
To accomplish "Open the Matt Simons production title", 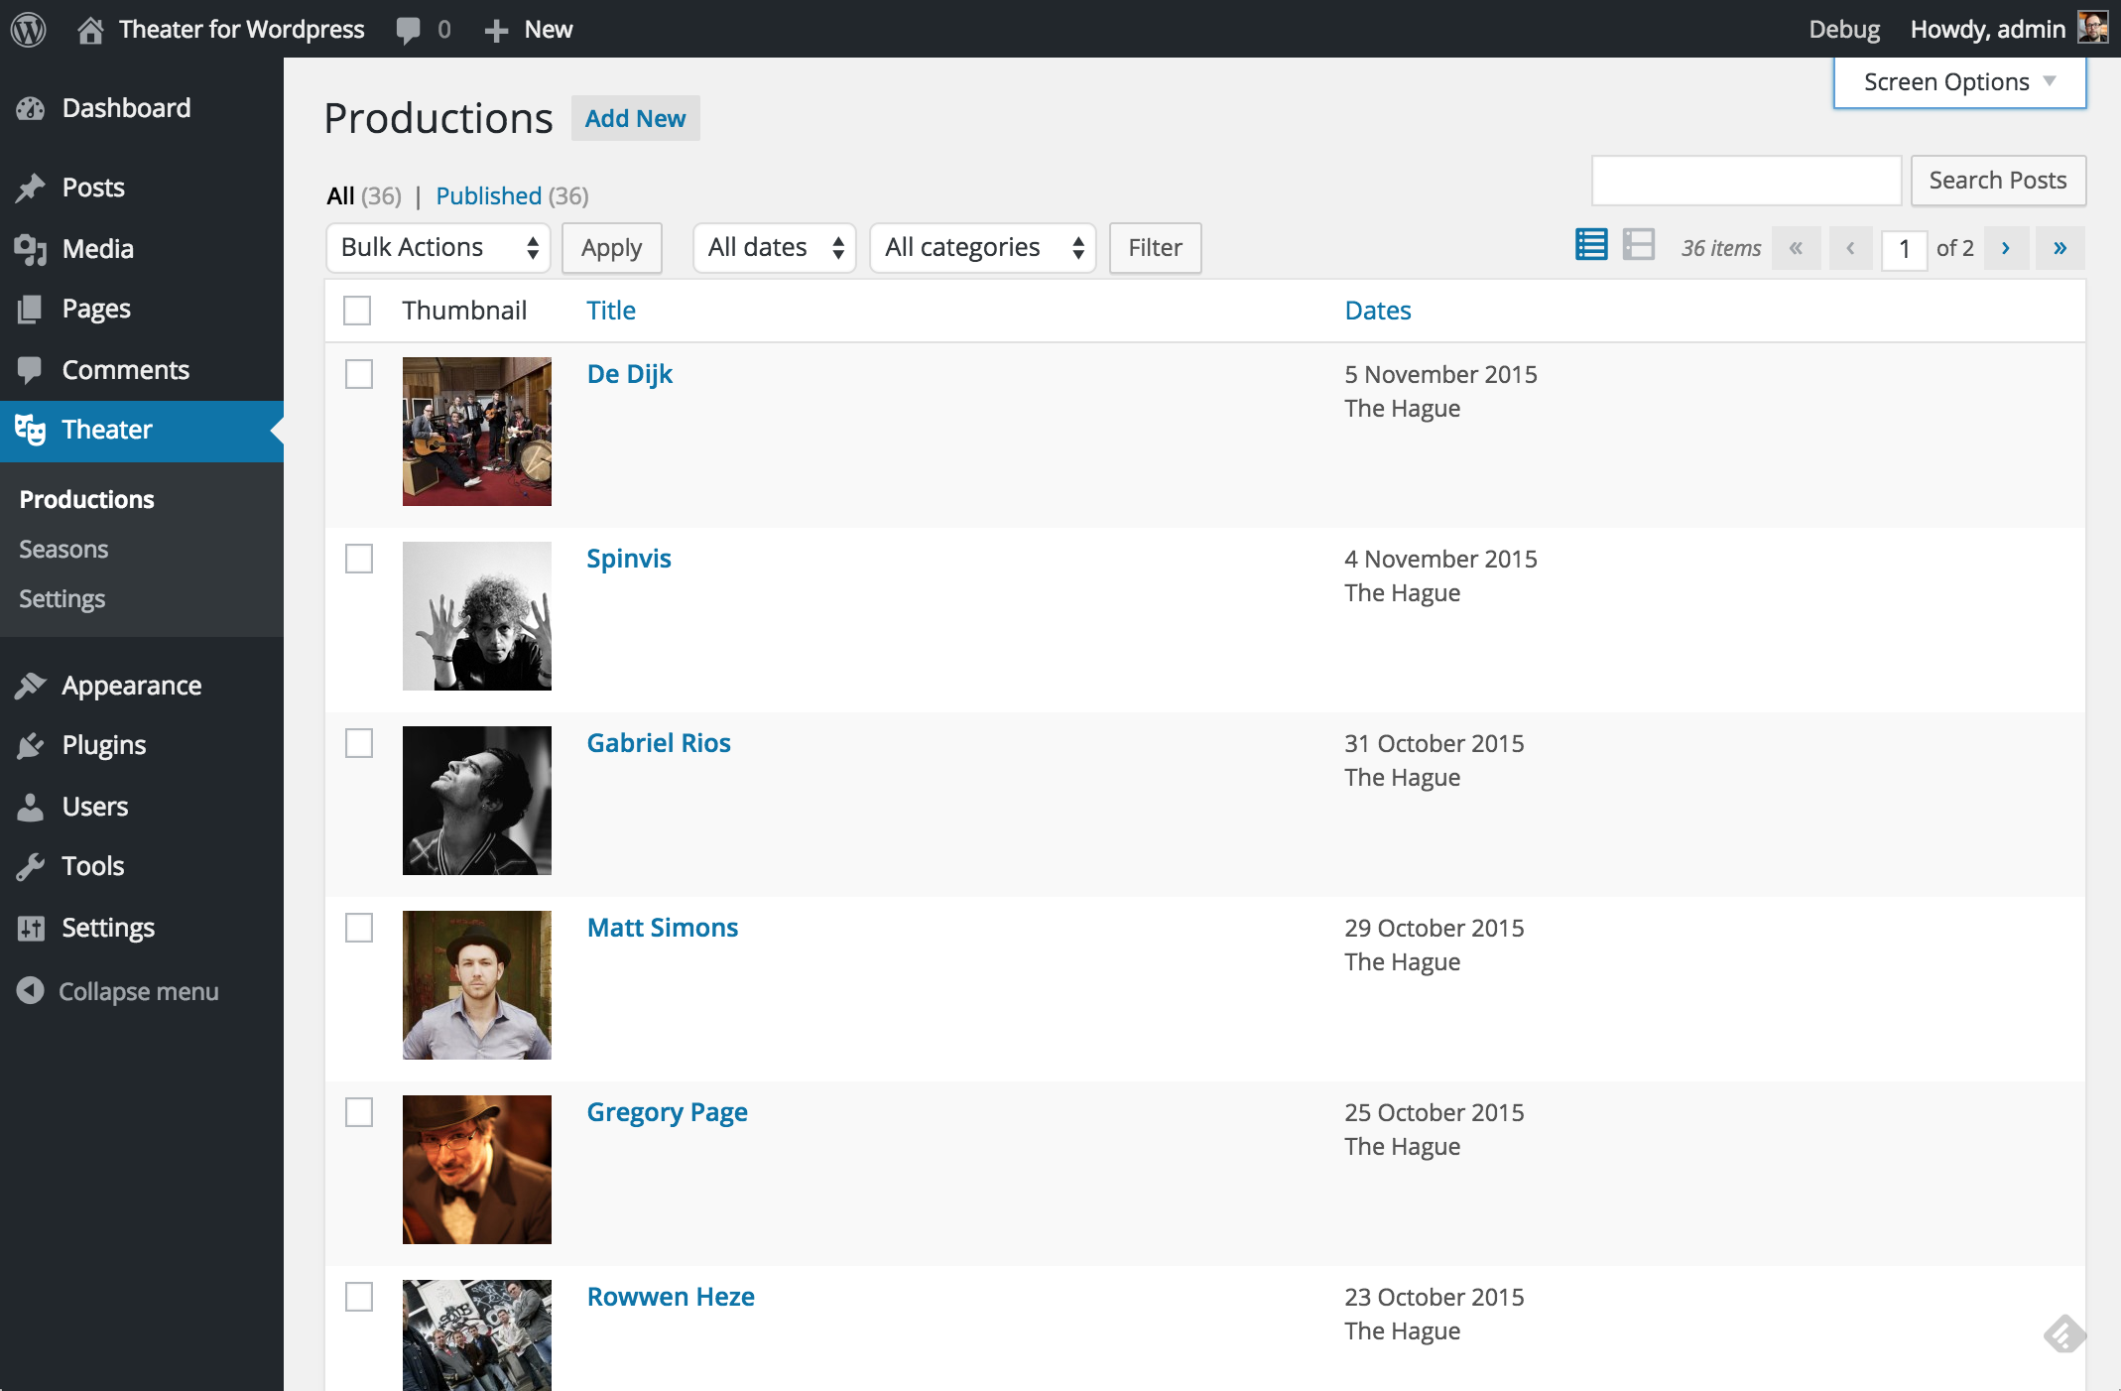I will 663,928.
